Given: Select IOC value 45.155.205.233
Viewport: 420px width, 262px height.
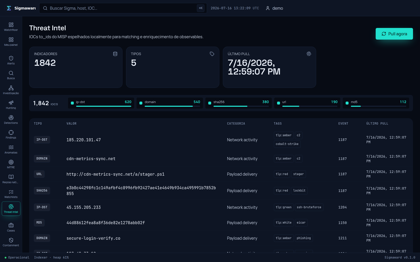Looking at the screenshot, I should (x=84, y=207).
